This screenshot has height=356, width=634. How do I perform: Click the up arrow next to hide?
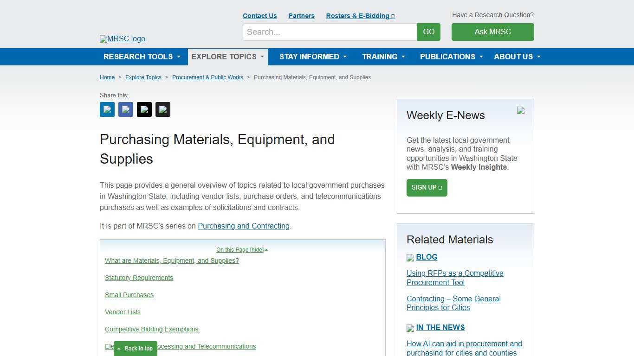click(266, 249)
